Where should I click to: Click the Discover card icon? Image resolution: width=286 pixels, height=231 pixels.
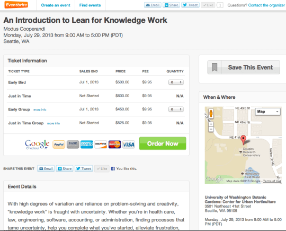pyautogui.click(x=101, y=144)
